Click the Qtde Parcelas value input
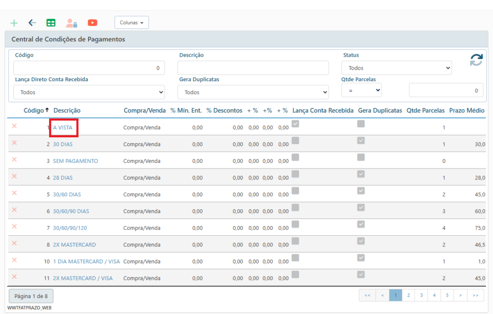 pos(446,90)
